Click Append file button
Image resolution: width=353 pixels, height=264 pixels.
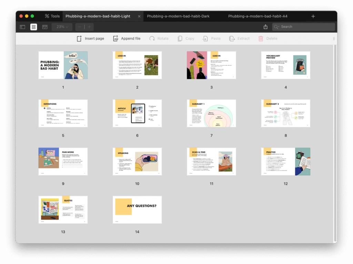(127, 39)
